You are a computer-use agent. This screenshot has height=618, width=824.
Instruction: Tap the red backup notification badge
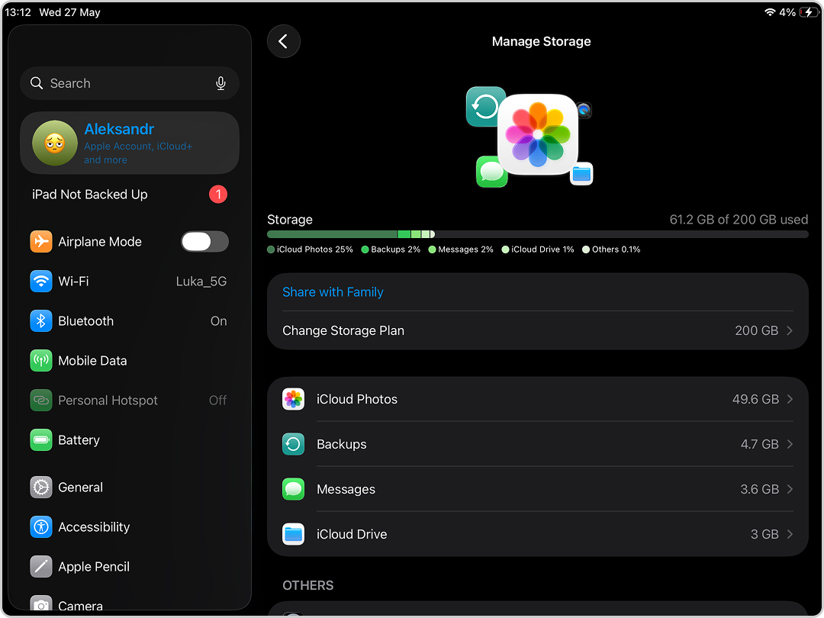pyautogui.click(x=218, y=195)
